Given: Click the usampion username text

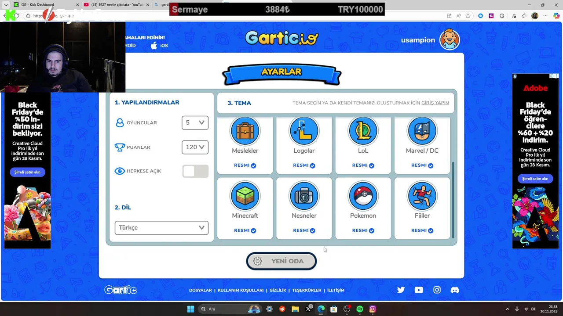Looking at the screenshot, I should point(418,40).
